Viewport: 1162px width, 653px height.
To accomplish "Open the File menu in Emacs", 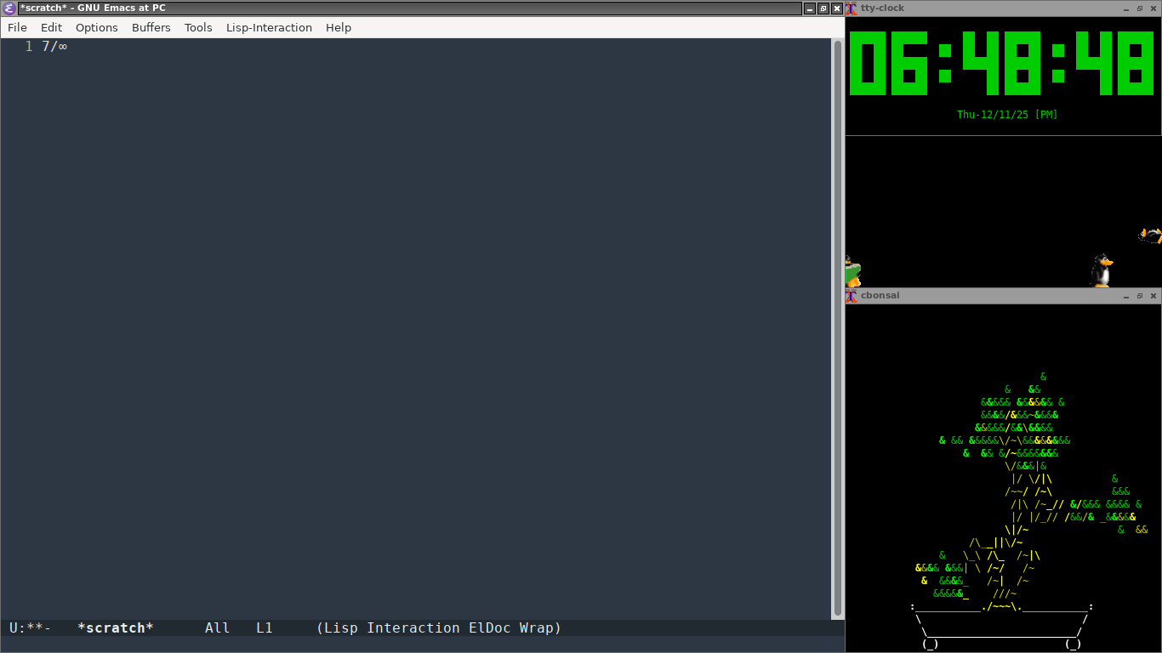I will [17, 27].
